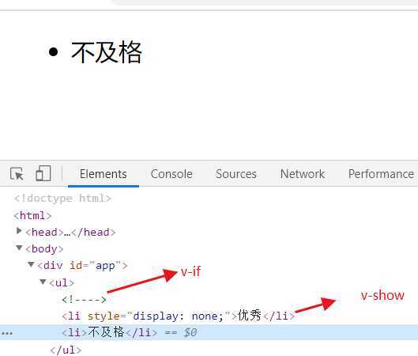Click the 不及格 list item on page
Image resolution: width=418 pixels, height=356 pixels.
coord(107,52)
